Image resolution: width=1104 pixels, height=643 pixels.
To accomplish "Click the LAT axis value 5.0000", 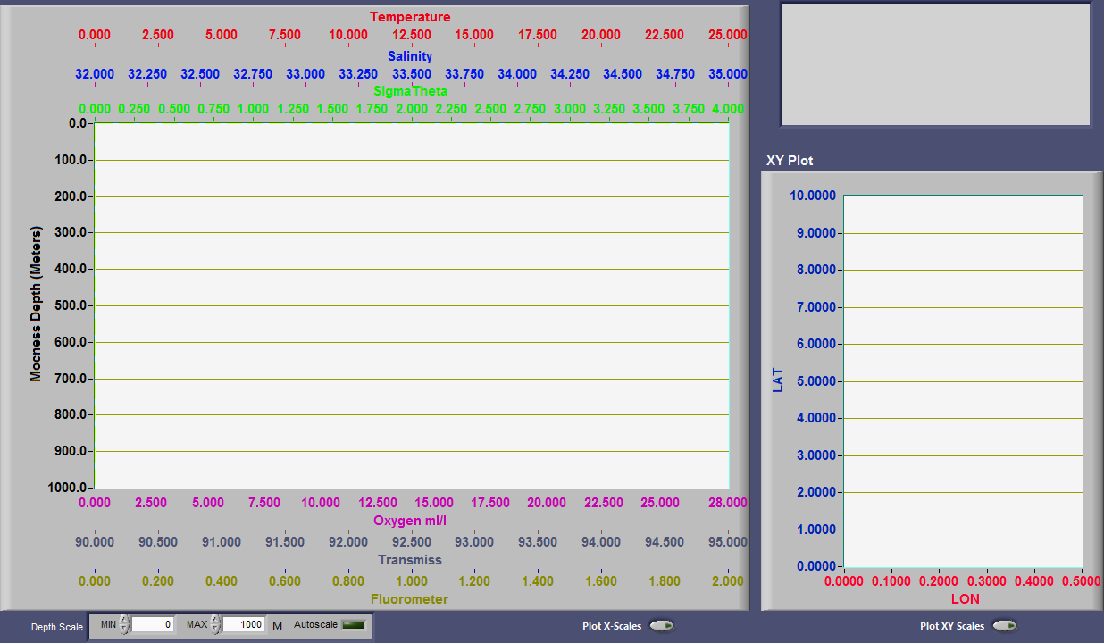I will coord(815,381).
